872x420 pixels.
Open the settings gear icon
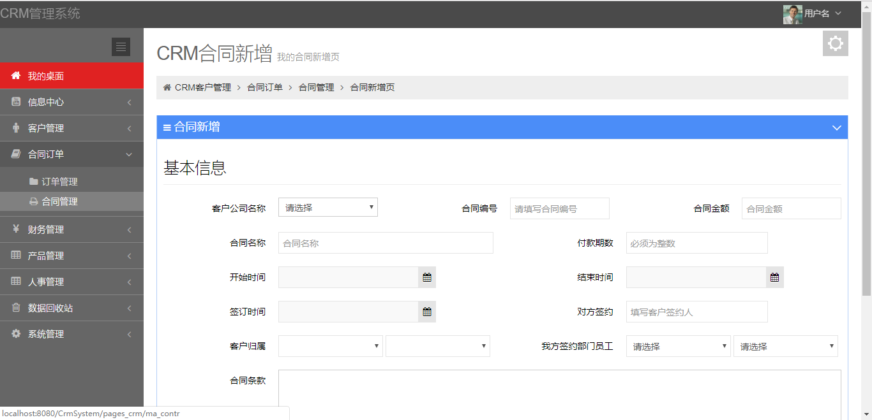[x=835, y=43]
